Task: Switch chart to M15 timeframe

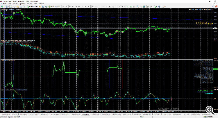Action: (69, 6)
